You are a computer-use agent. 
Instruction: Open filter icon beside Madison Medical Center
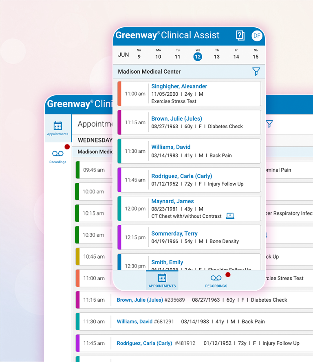click(256, 72)
